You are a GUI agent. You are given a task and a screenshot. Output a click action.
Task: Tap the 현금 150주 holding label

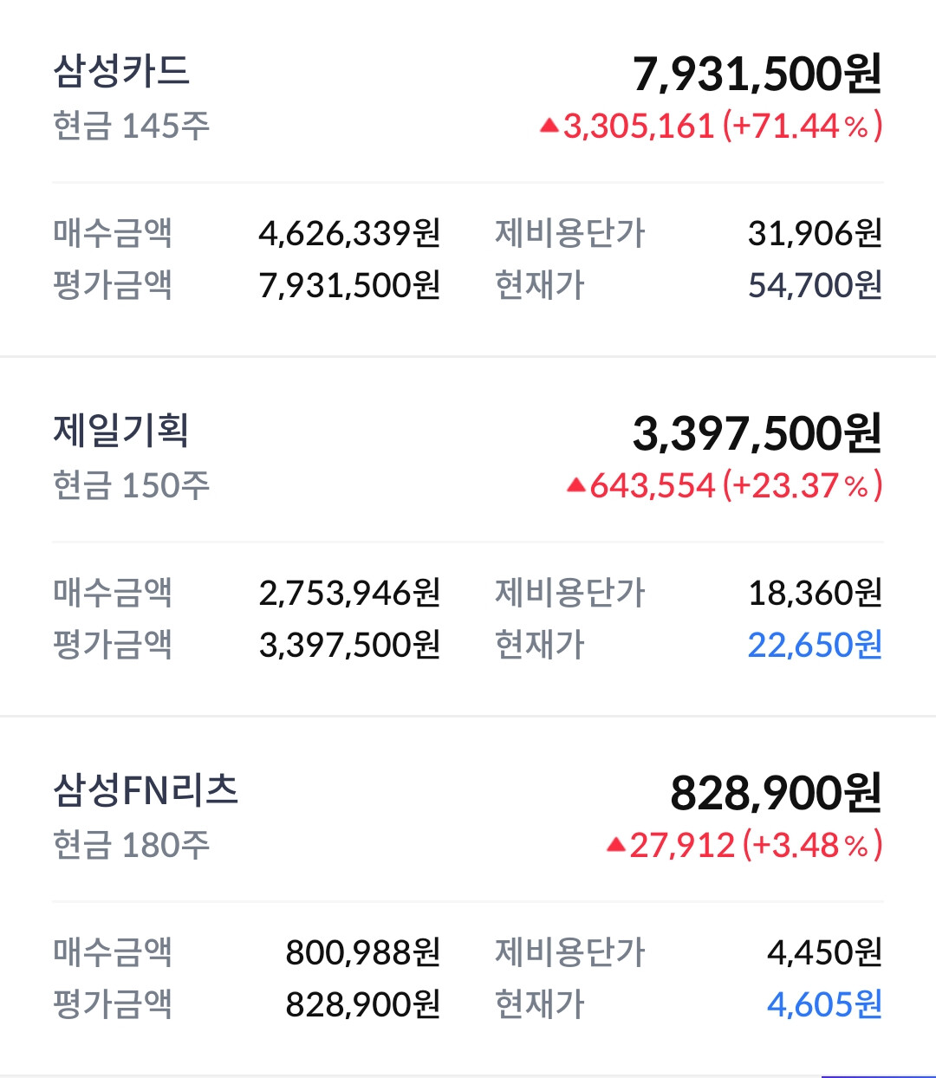pos(131,486)
